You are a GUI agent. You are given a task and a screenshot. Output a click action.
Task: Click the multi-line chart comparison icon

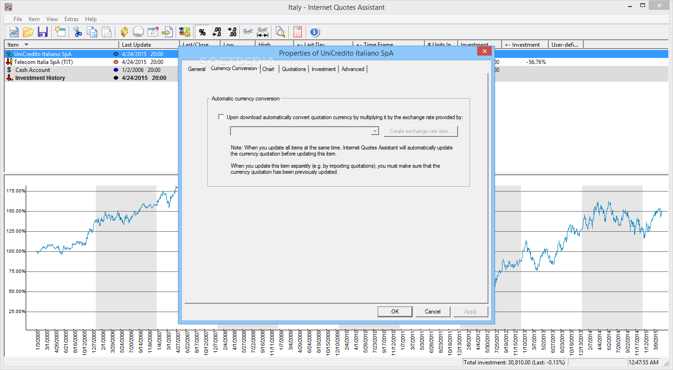point(248,32)
